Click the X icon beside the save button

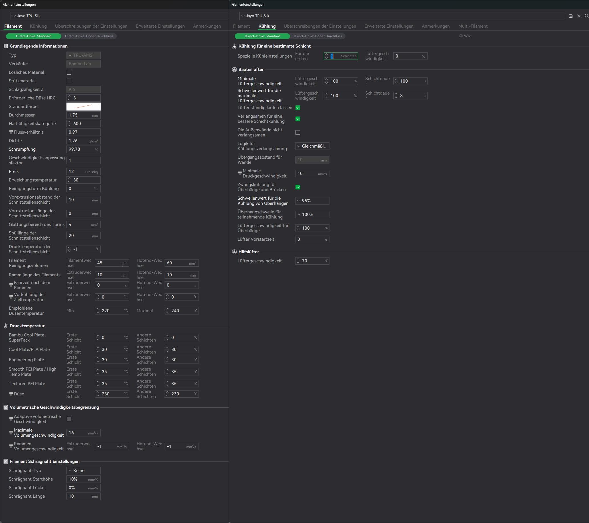[x=579, y=16]
